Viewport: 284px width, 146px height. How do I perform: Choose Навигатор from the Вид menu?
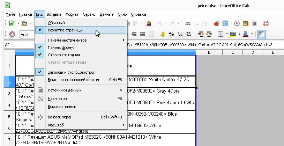[x=81, y=98]
